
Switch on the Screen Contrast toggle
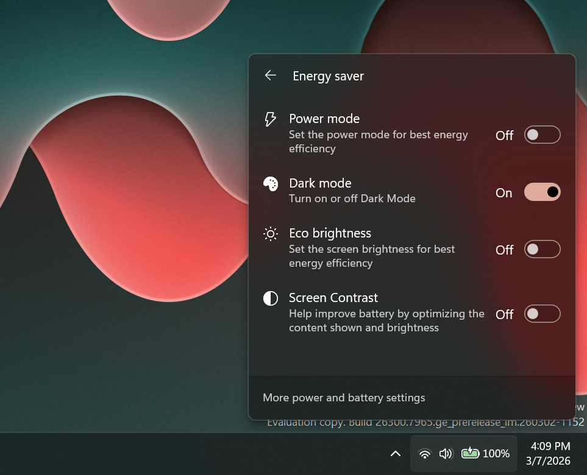coord(542,314)
